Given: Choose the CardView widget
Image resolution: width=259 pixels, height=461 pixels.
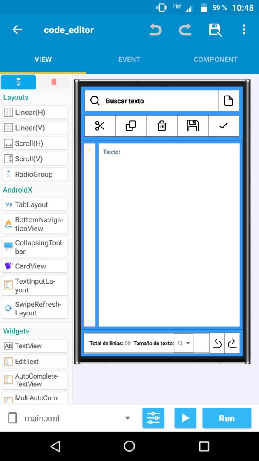Looking at the screenshot, I should (x=35, y=266).
